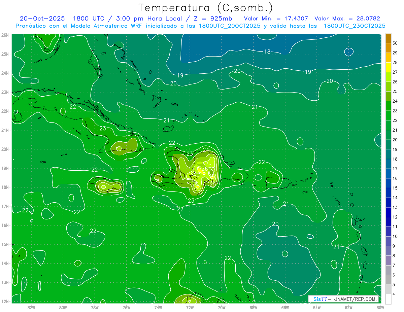Screen dimensions: 404x312
Task: Click the 'Valor Max. = 28.0782' value
Action: (347, 19)
